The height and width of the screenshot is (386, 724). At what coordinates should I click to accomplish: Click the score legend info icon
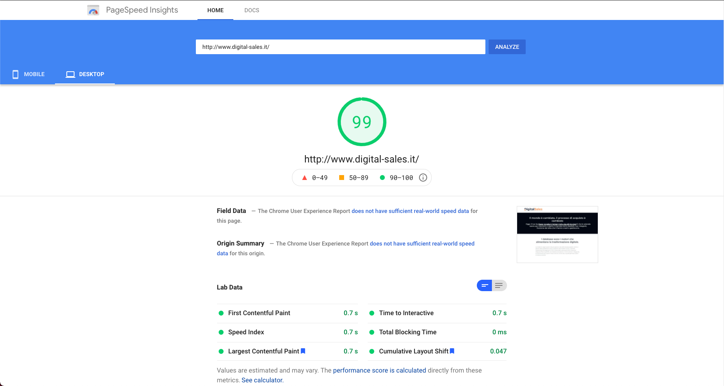pos(423,178)
